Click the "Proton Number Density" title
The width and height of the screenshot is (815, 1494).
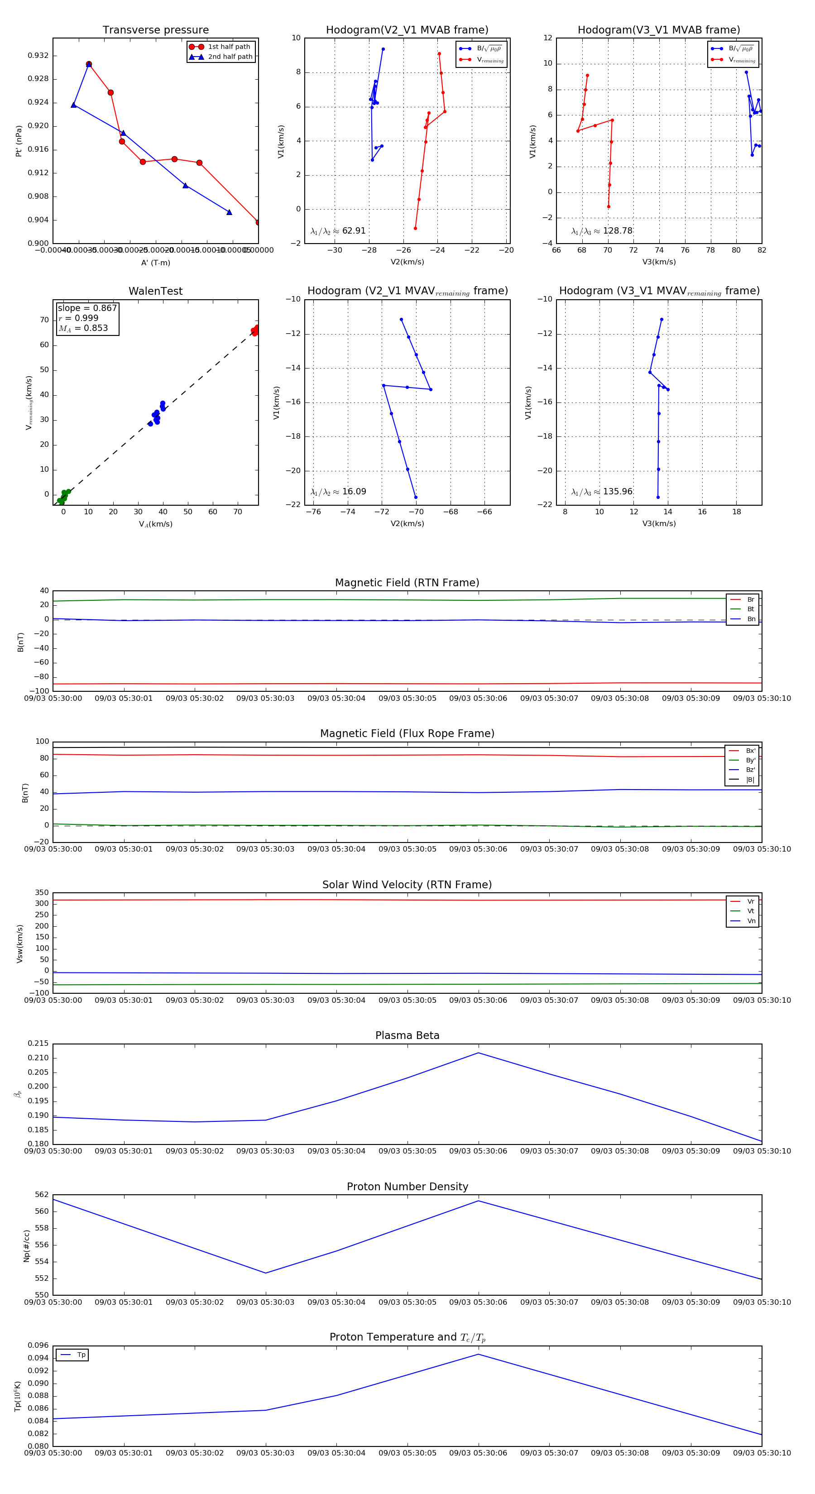coord(407,1187)
